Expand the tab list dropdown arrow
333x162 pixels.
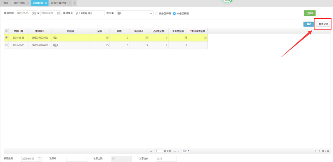pyautogui.click(x=75, y=3)
